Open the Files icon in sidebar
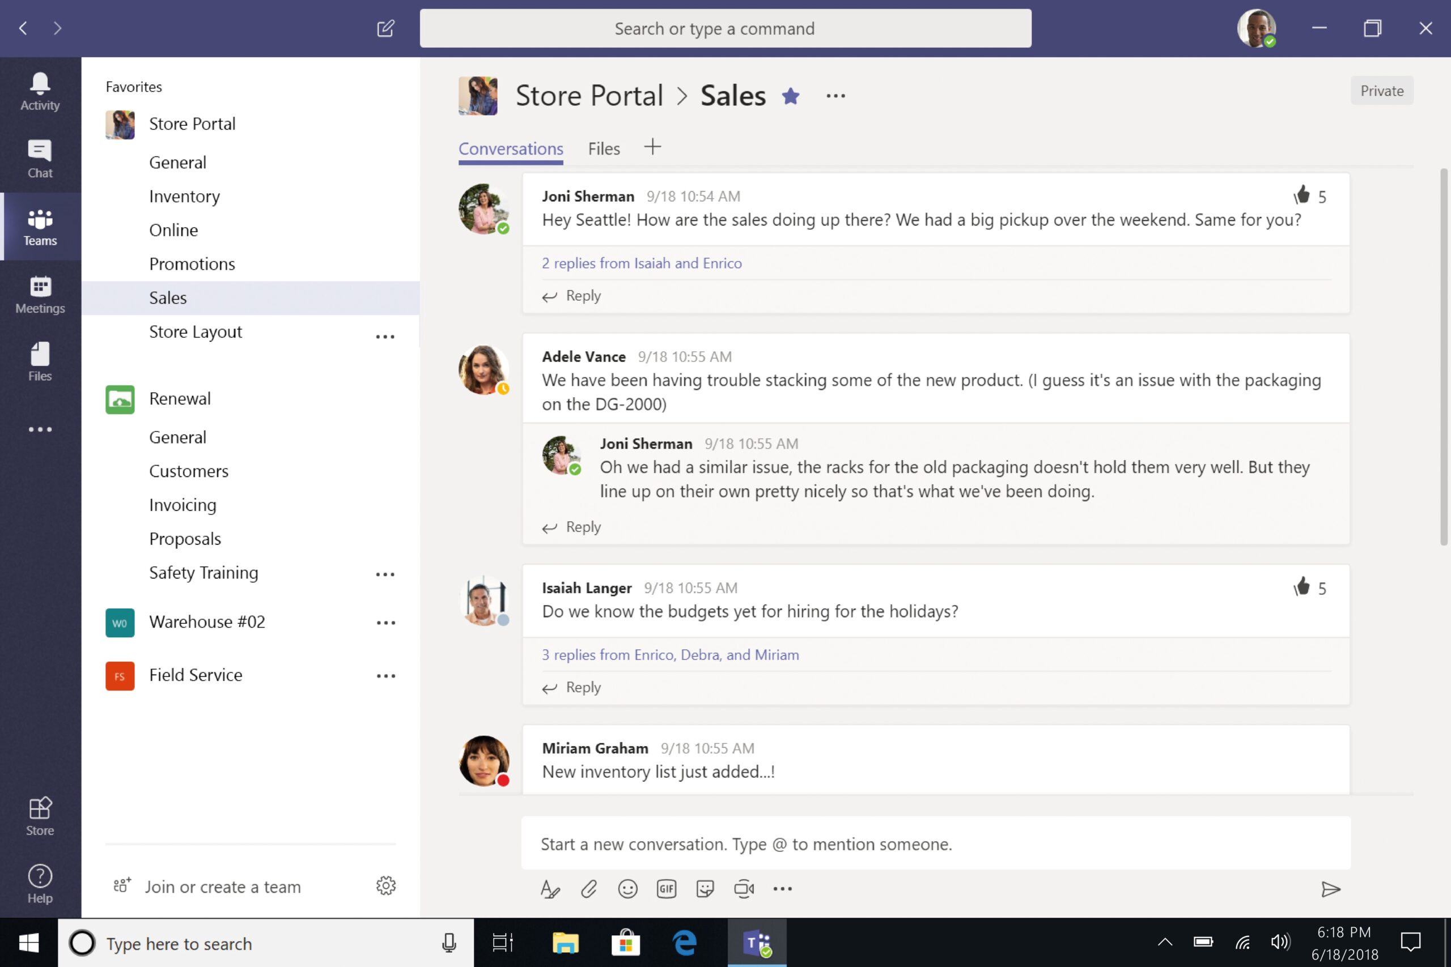 click(39, 361)
